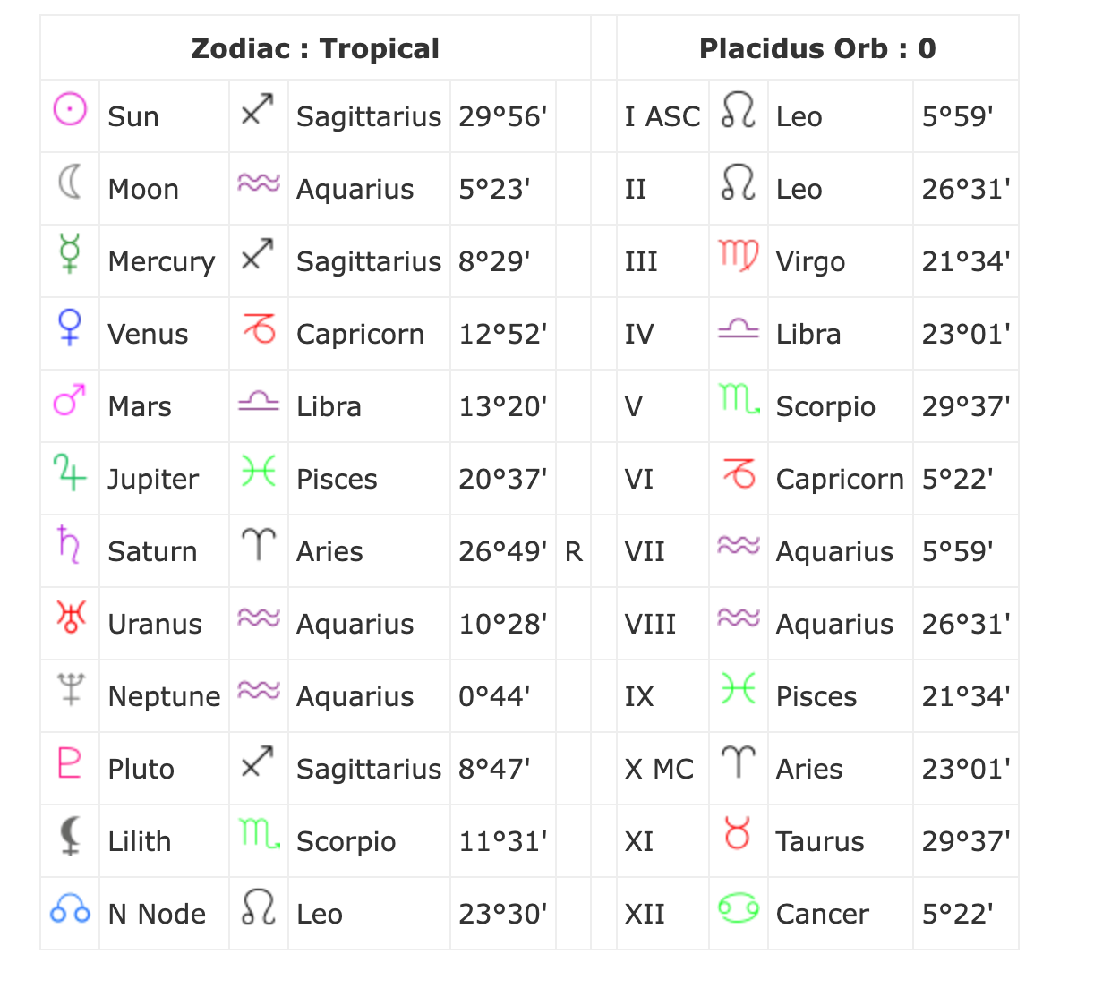Select the purple Saturn glyph

(x=69, y=544)
